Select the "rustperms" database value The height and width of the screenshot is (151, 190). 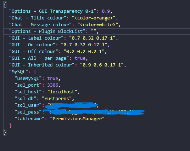pos(57,99)
